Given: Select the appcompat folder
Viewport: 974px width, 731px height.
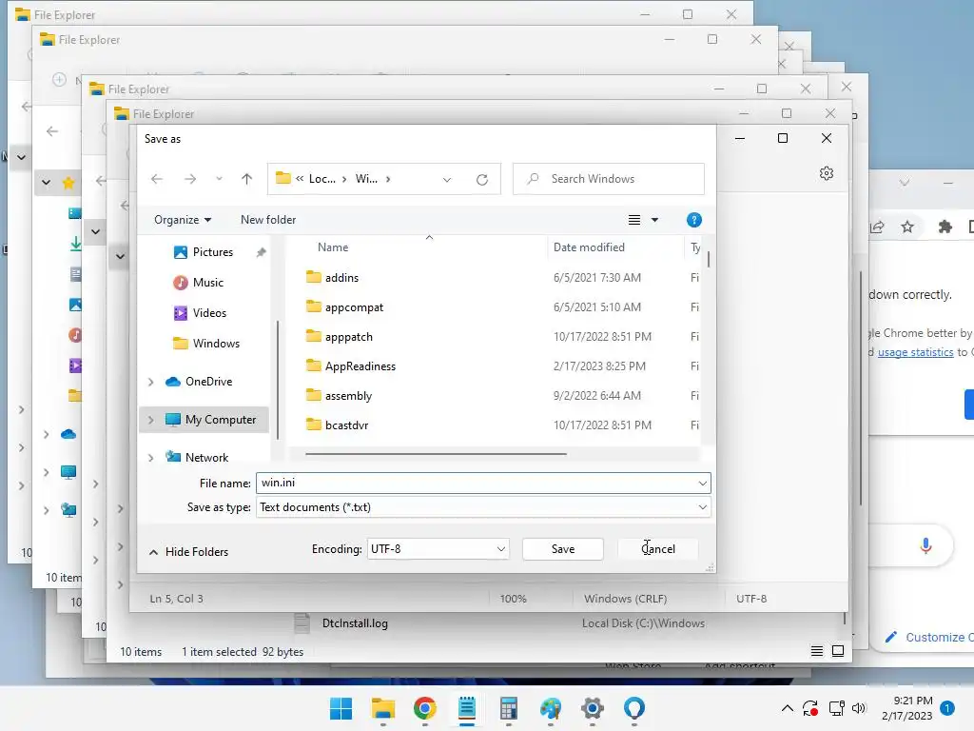Looking at the screenshot, I should 354,307.
